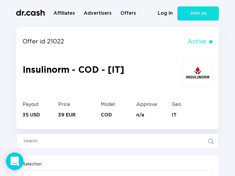
Task: Click the dr.cash logo
Action: click(x=31, y=13)
